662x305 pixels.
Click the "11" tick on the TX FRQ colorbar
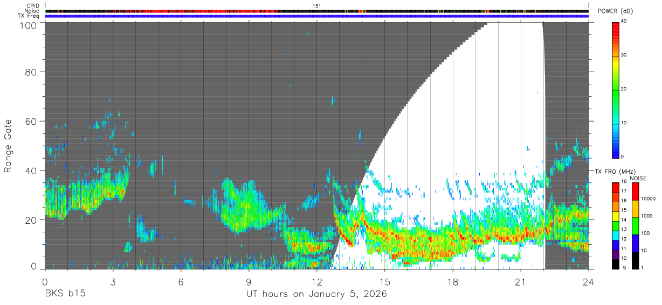[x=624, y=249]
